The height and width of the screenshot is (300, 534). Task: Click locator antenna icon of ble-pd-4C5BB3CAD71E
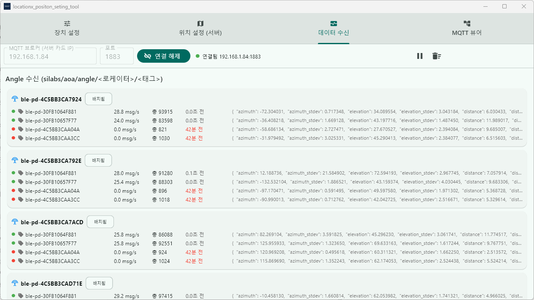[15, 284]
